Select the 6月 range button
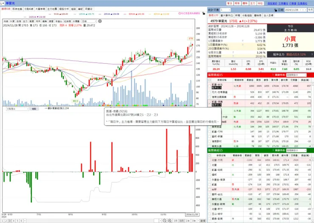 coord(182,221)
